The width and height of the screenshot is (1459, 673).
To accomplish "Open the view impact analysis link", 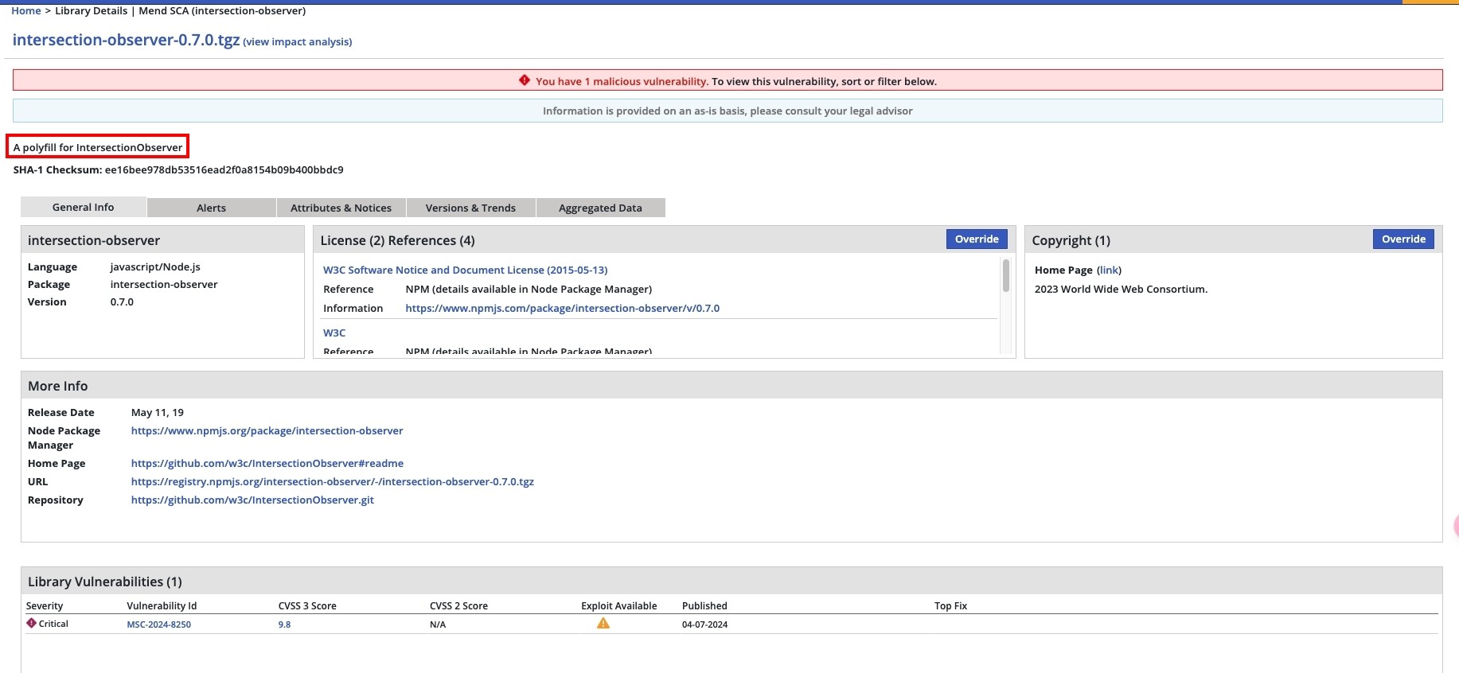I will pos(298,42).
